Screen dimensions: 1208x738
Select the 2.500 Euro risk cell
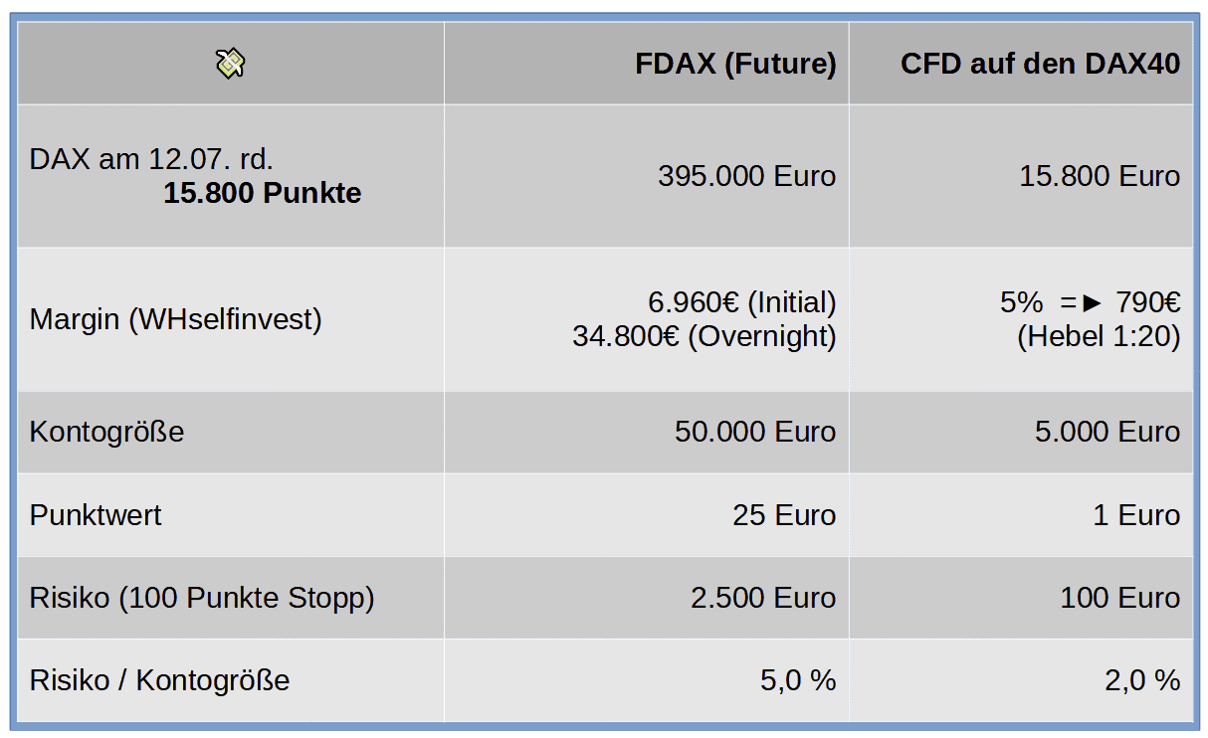[762, 598]
